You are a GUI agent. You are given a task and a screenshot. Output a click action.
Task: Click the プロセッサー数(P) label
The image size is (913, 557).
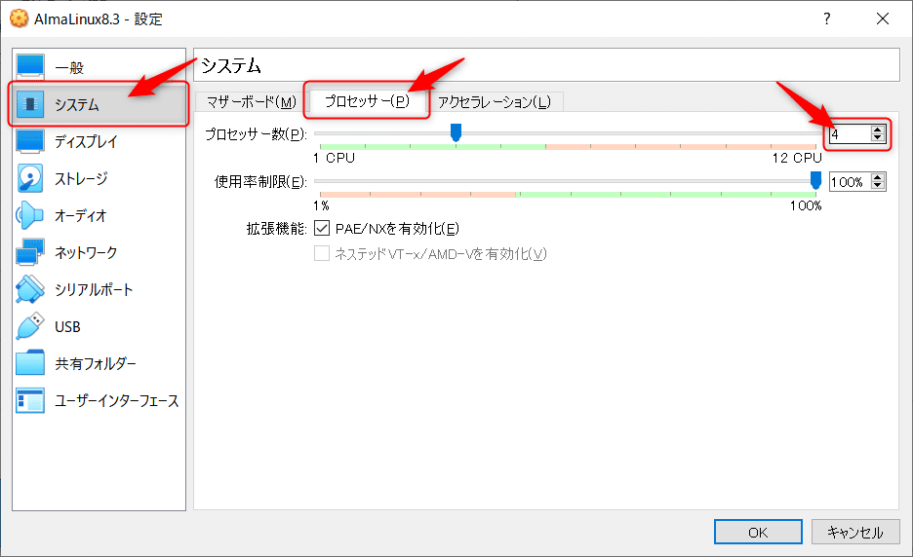pos(256,134)
